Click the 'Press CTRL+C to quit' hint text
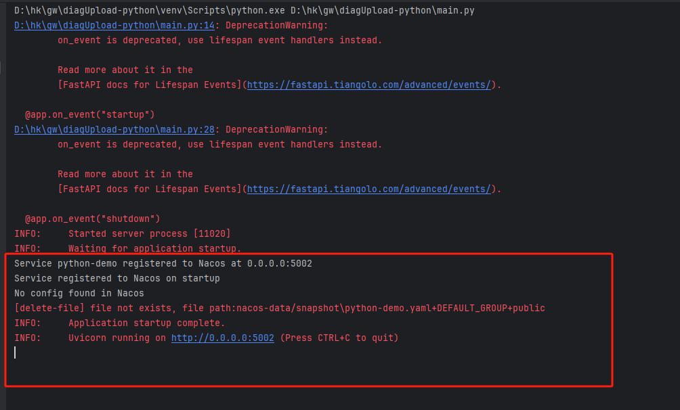This screenshot has width=680, height=410. [337, 338]
